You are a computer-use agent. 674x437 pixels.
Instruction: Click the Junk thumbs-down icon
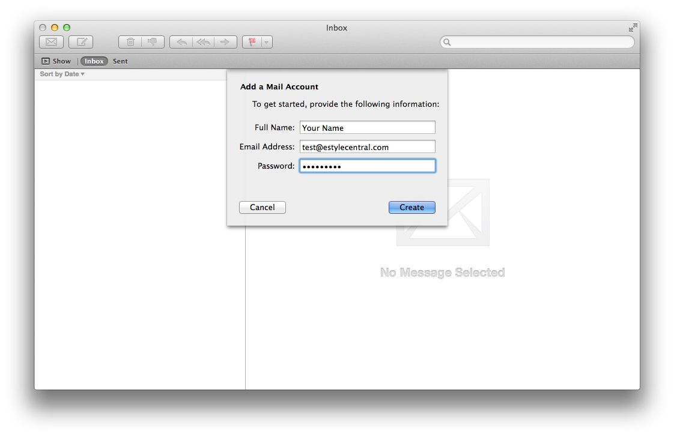click(x=153, y=42)
